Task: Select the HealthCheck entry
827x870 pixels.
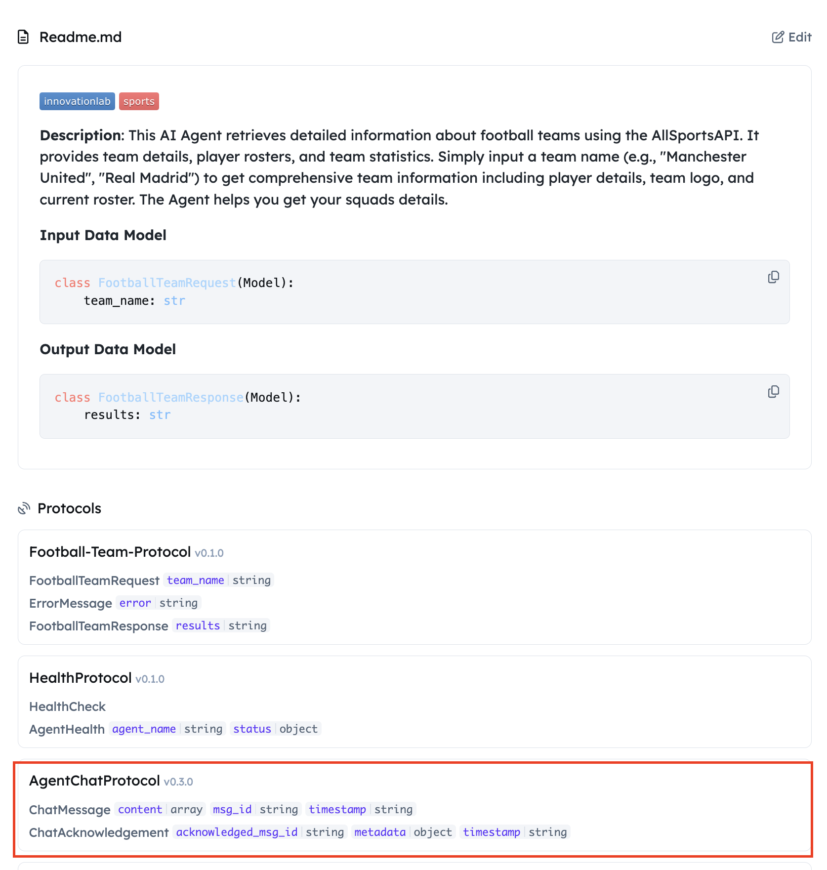Action: 67,706
